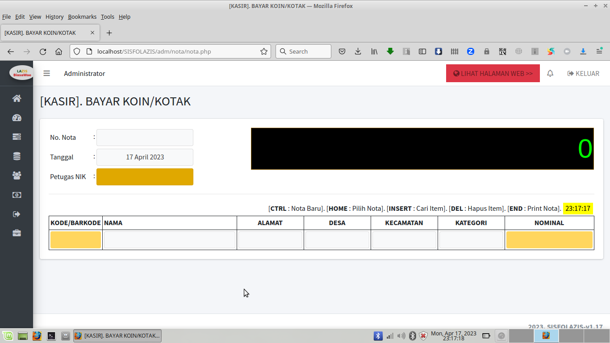This screenshot has height=343, width=610.
Task: Click the DESA input field
Action: (337, 240)
